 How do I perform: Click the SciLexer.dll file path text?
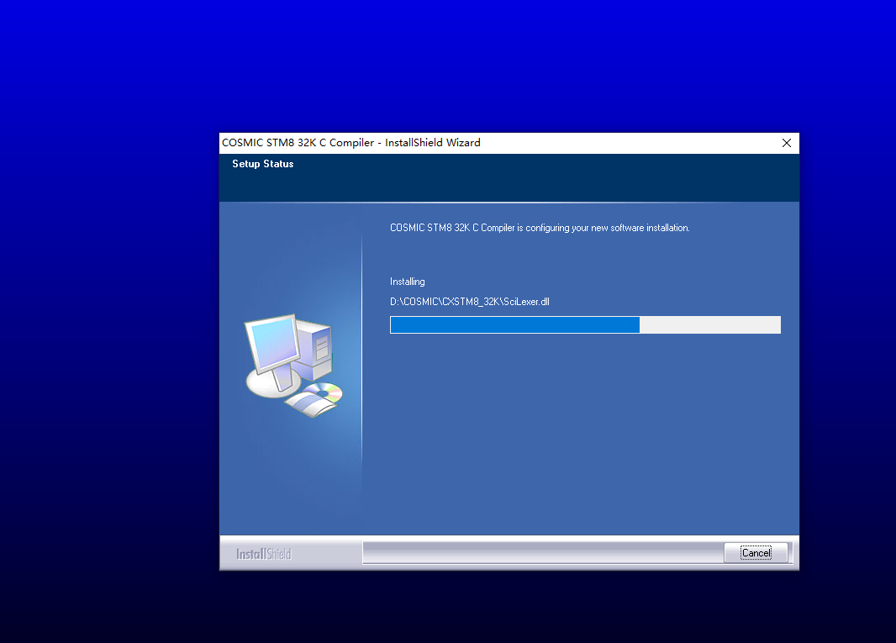(470, 302)
